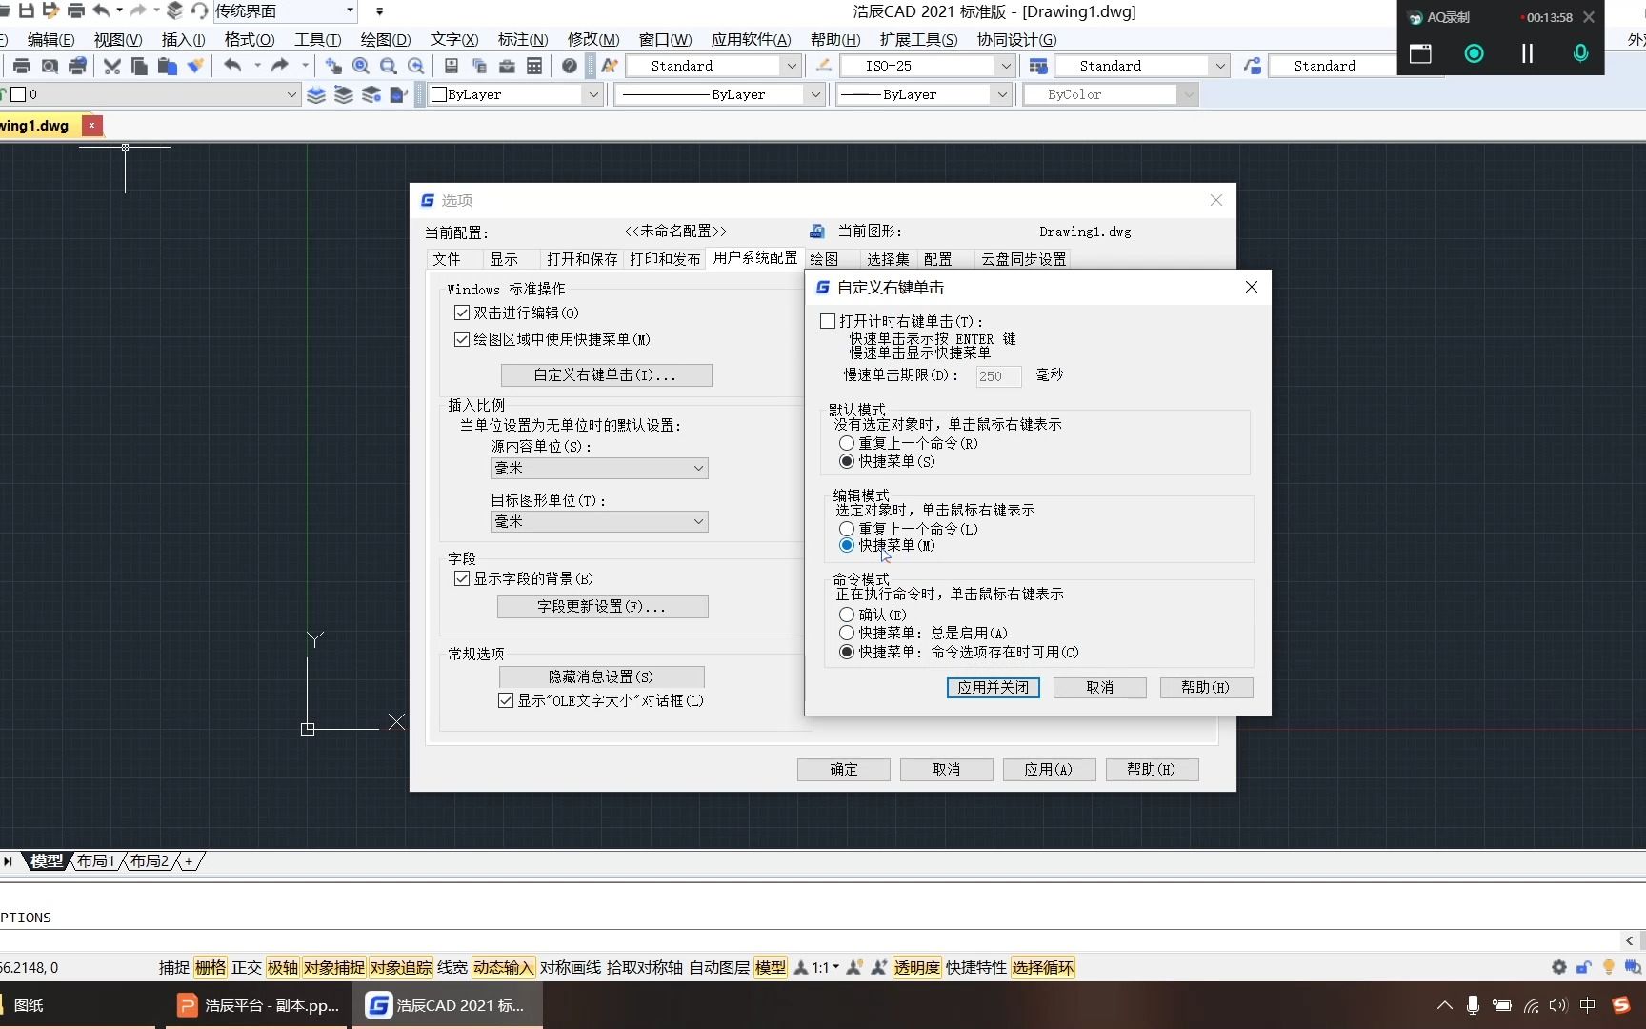Toggle the AQ recorder microphone icon

[x=1580, y=53]
